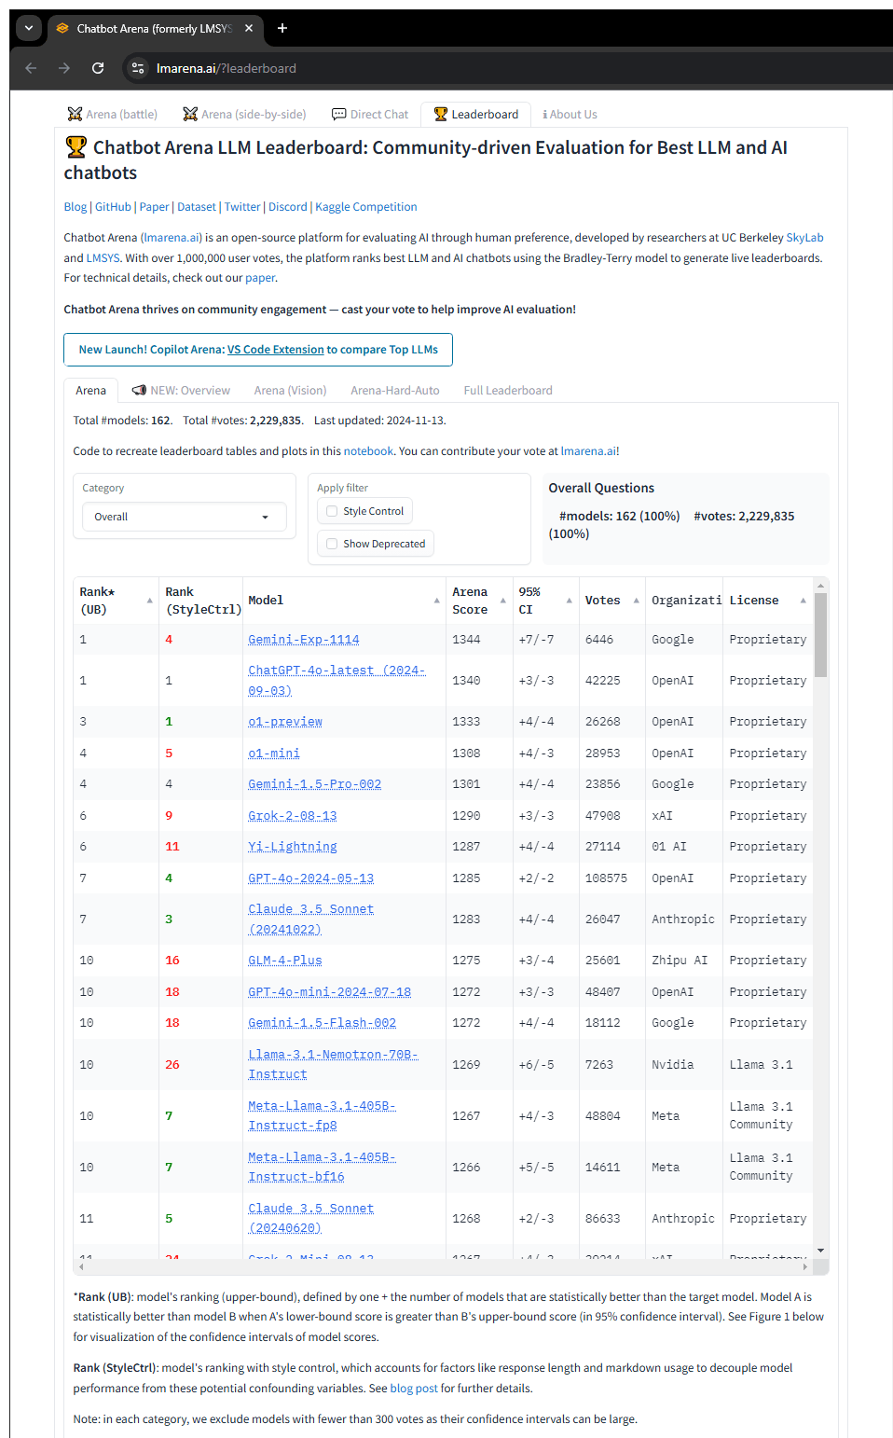The height and width of the screenshot is (1438, 893).
Task: Open the Arena-Hard-Auto sub-tab
Action: (x=395, y=390)
